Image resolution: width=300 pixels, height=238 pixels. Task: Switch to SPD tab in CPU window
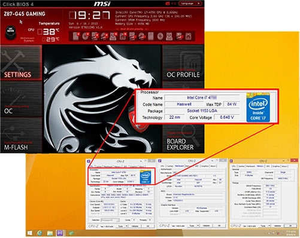[125, 166]
